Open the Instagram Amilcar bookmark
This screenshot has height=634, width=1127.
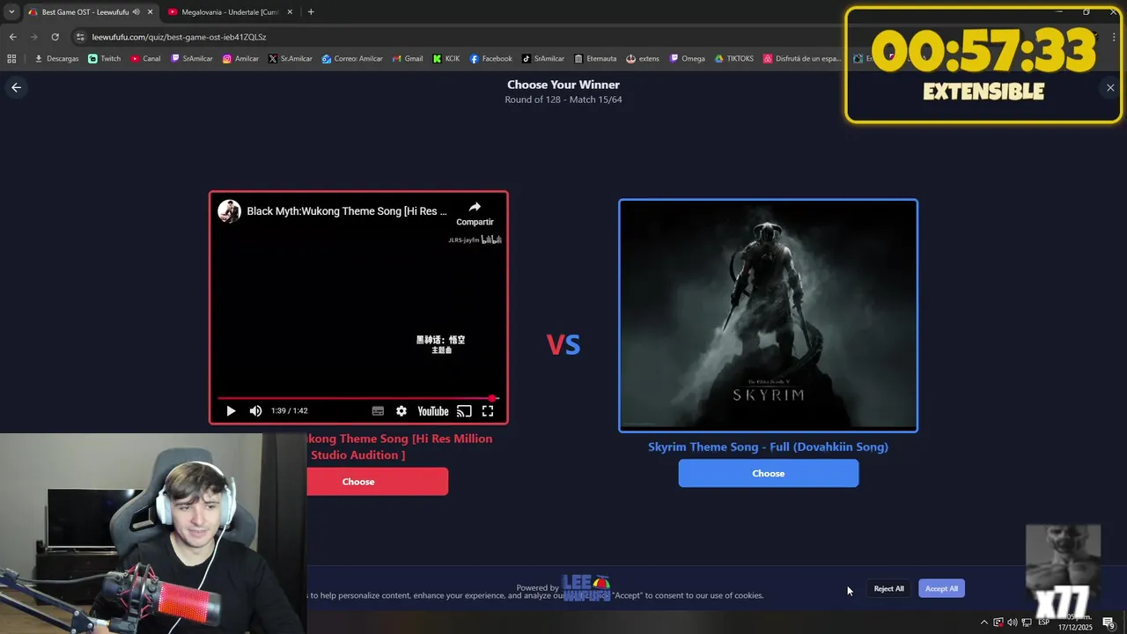point(240,59)
